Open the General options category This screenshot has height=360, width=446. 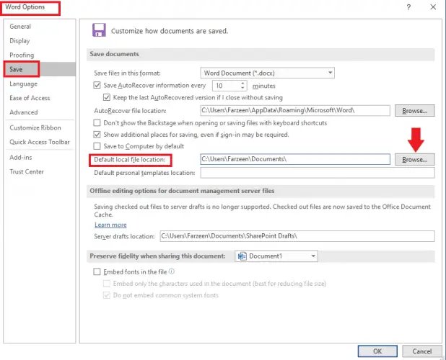point(20,27)
